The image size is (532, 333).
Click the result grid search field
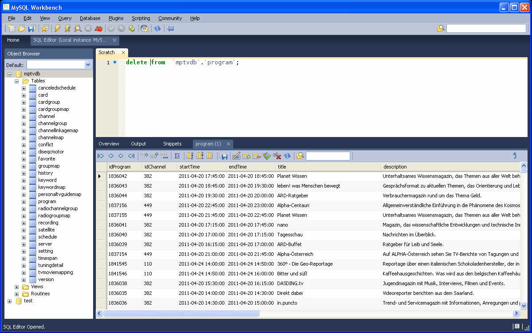[x=328, y=156]
